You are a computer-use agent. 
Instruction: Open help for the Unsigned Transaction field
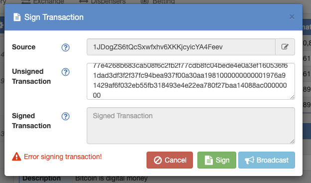[x=65, y=72]
